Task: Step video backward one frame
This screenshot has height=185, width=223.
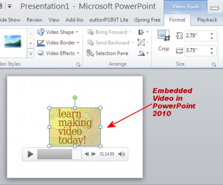Action: tap(87, 154)
